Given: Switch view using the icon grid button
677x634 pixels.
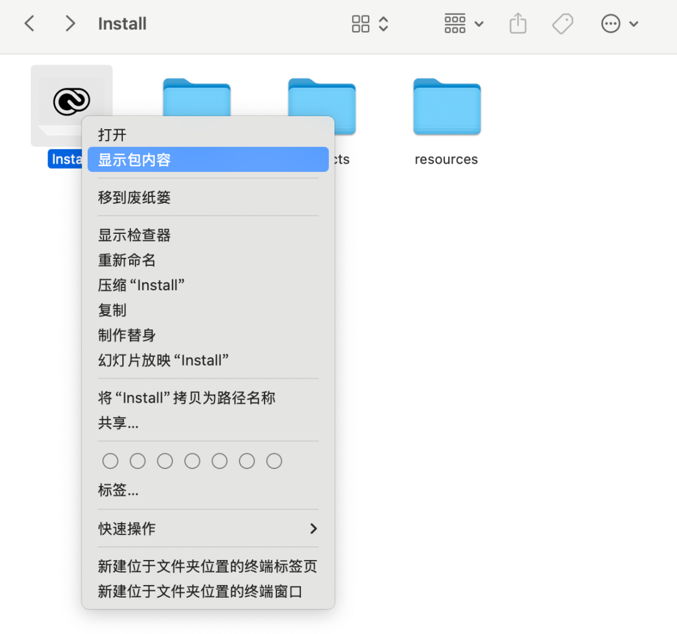Looking at the screenshot, I should (360, 23).
